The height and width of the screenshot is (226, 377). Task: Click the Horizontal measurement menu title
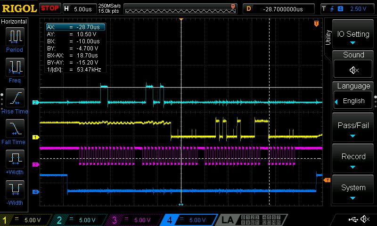[14, 22]
